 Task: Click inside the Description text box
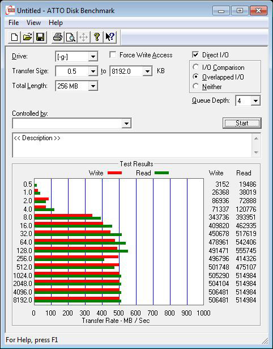[x=133, y=145]
